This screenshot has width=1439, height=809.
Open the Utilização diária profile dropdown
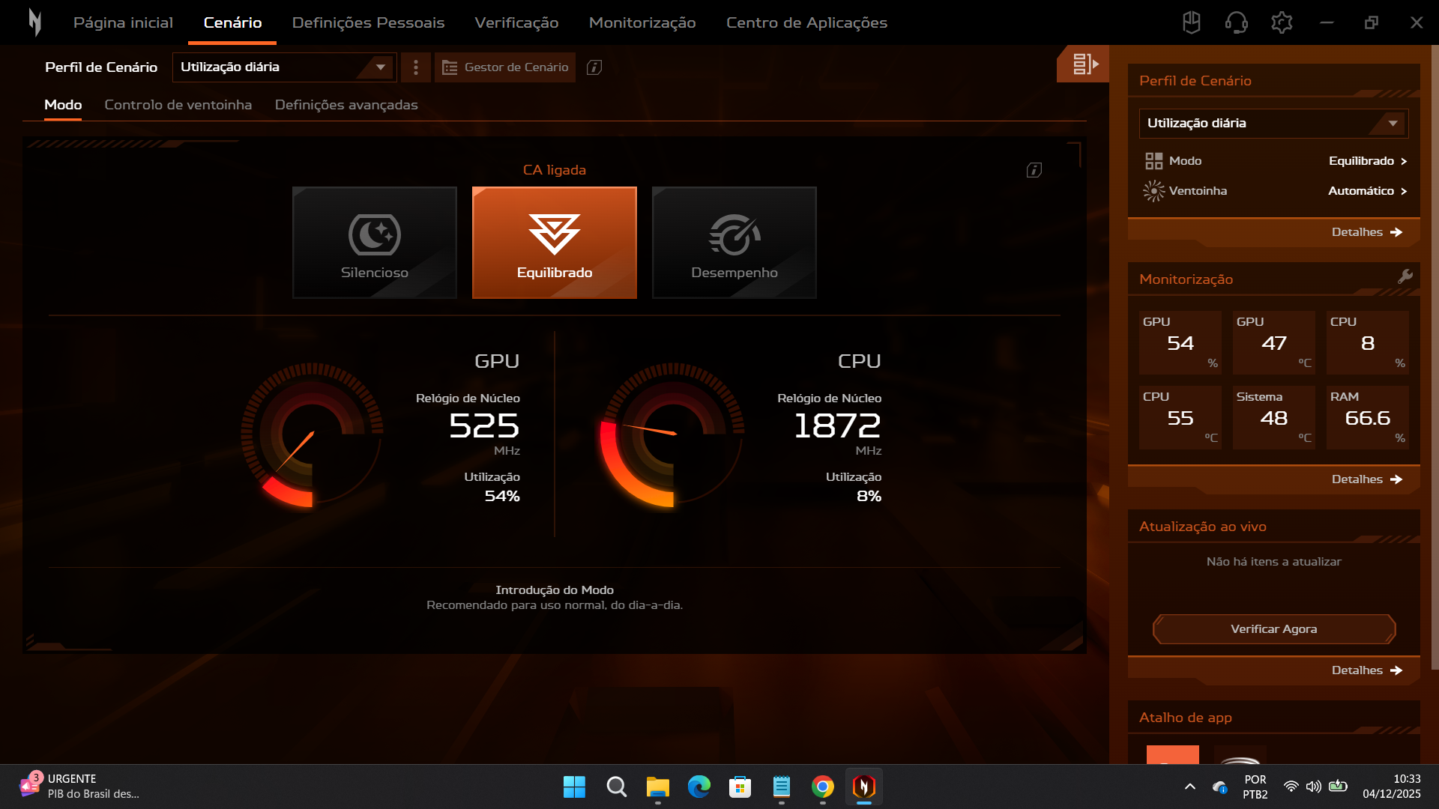click(x=284, y=67)
